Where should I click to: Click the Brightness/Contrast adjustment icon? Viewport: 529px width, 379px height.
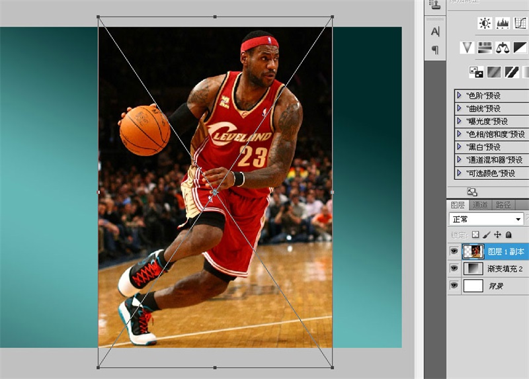coord(485,24)
